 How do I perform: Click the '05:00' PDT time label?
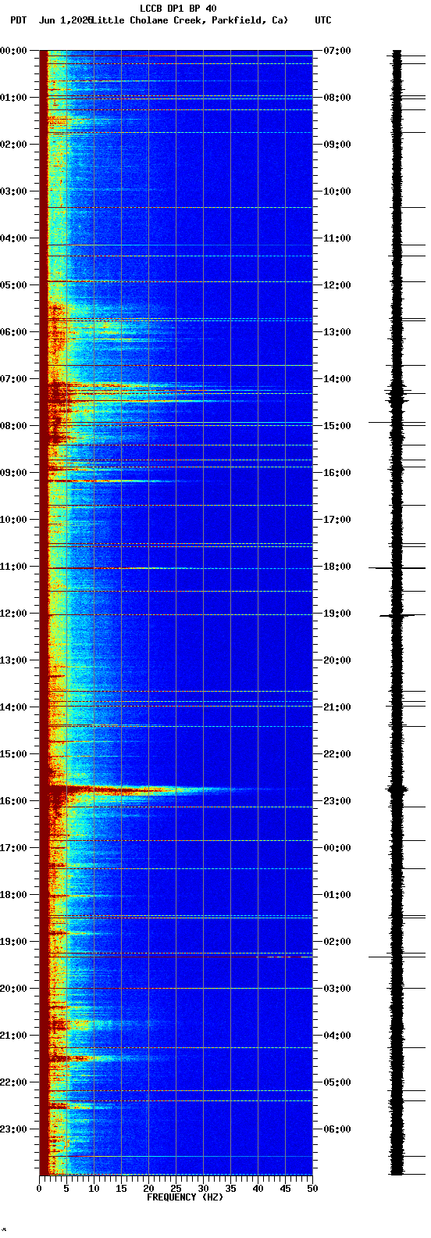coord(13,285)
